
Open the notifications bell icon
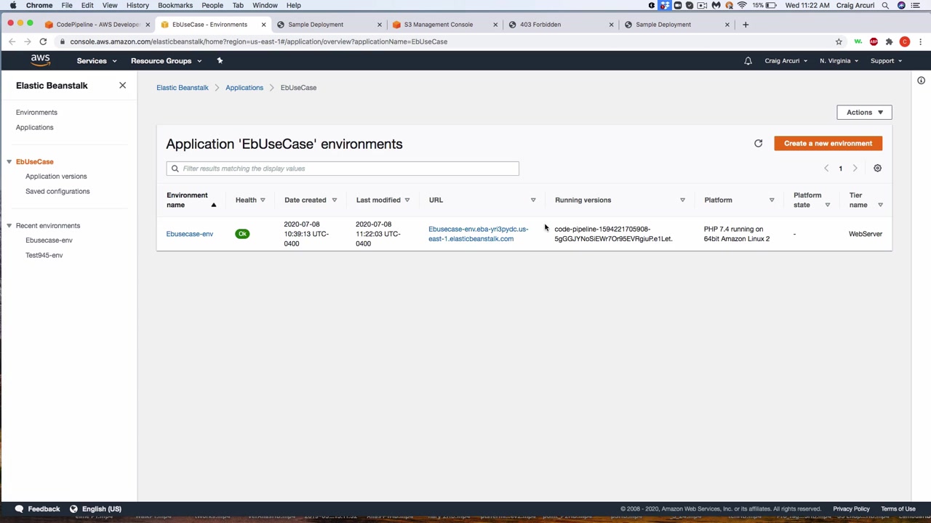pyautogui.click(x=748, y=61)
